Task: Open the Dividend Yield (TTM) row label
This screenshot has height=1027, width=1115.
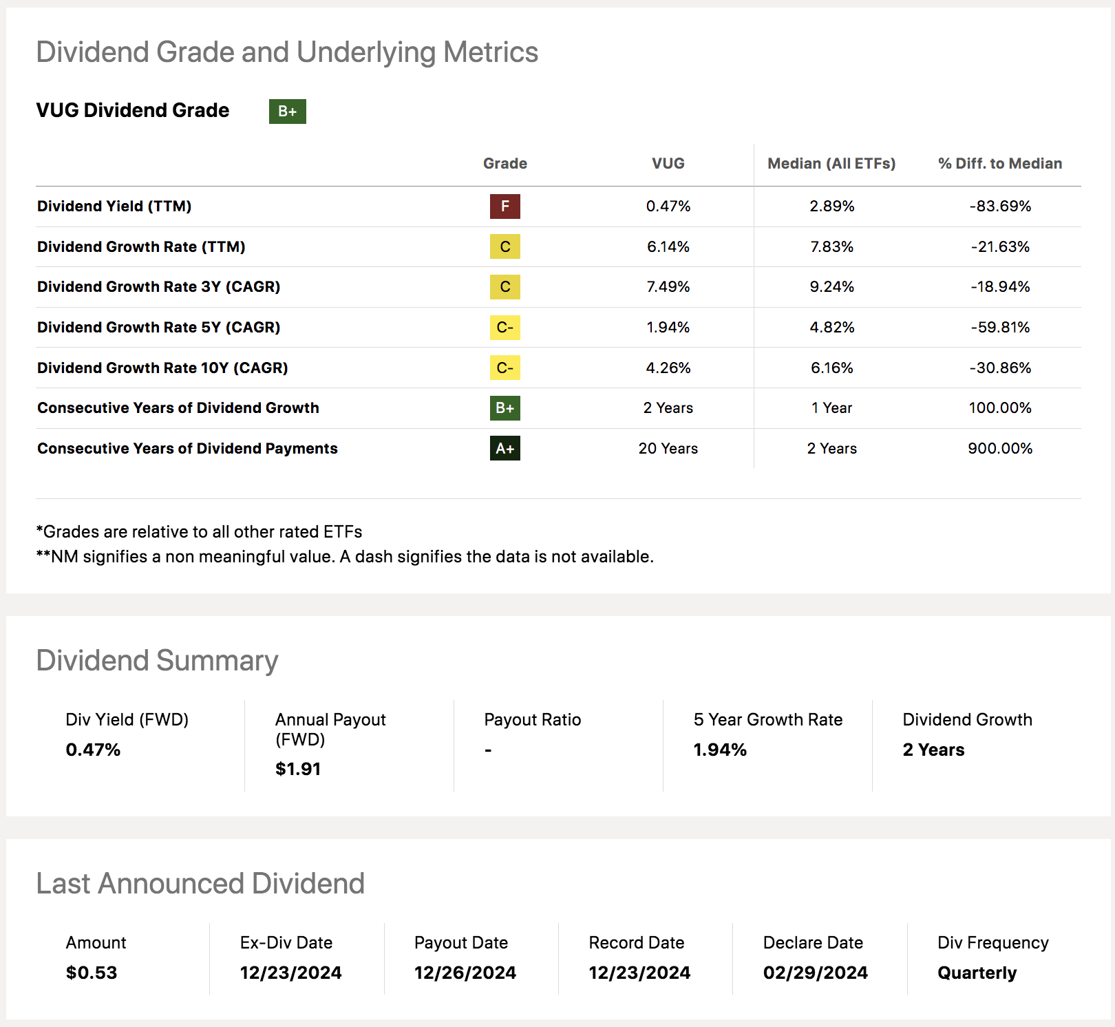Action: (x=114, y=206)
